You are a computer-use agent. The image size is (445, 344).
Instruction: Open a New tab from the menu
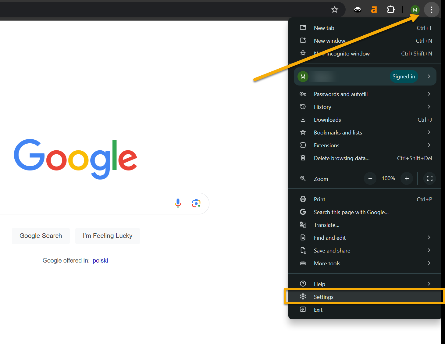coord(365,28)
